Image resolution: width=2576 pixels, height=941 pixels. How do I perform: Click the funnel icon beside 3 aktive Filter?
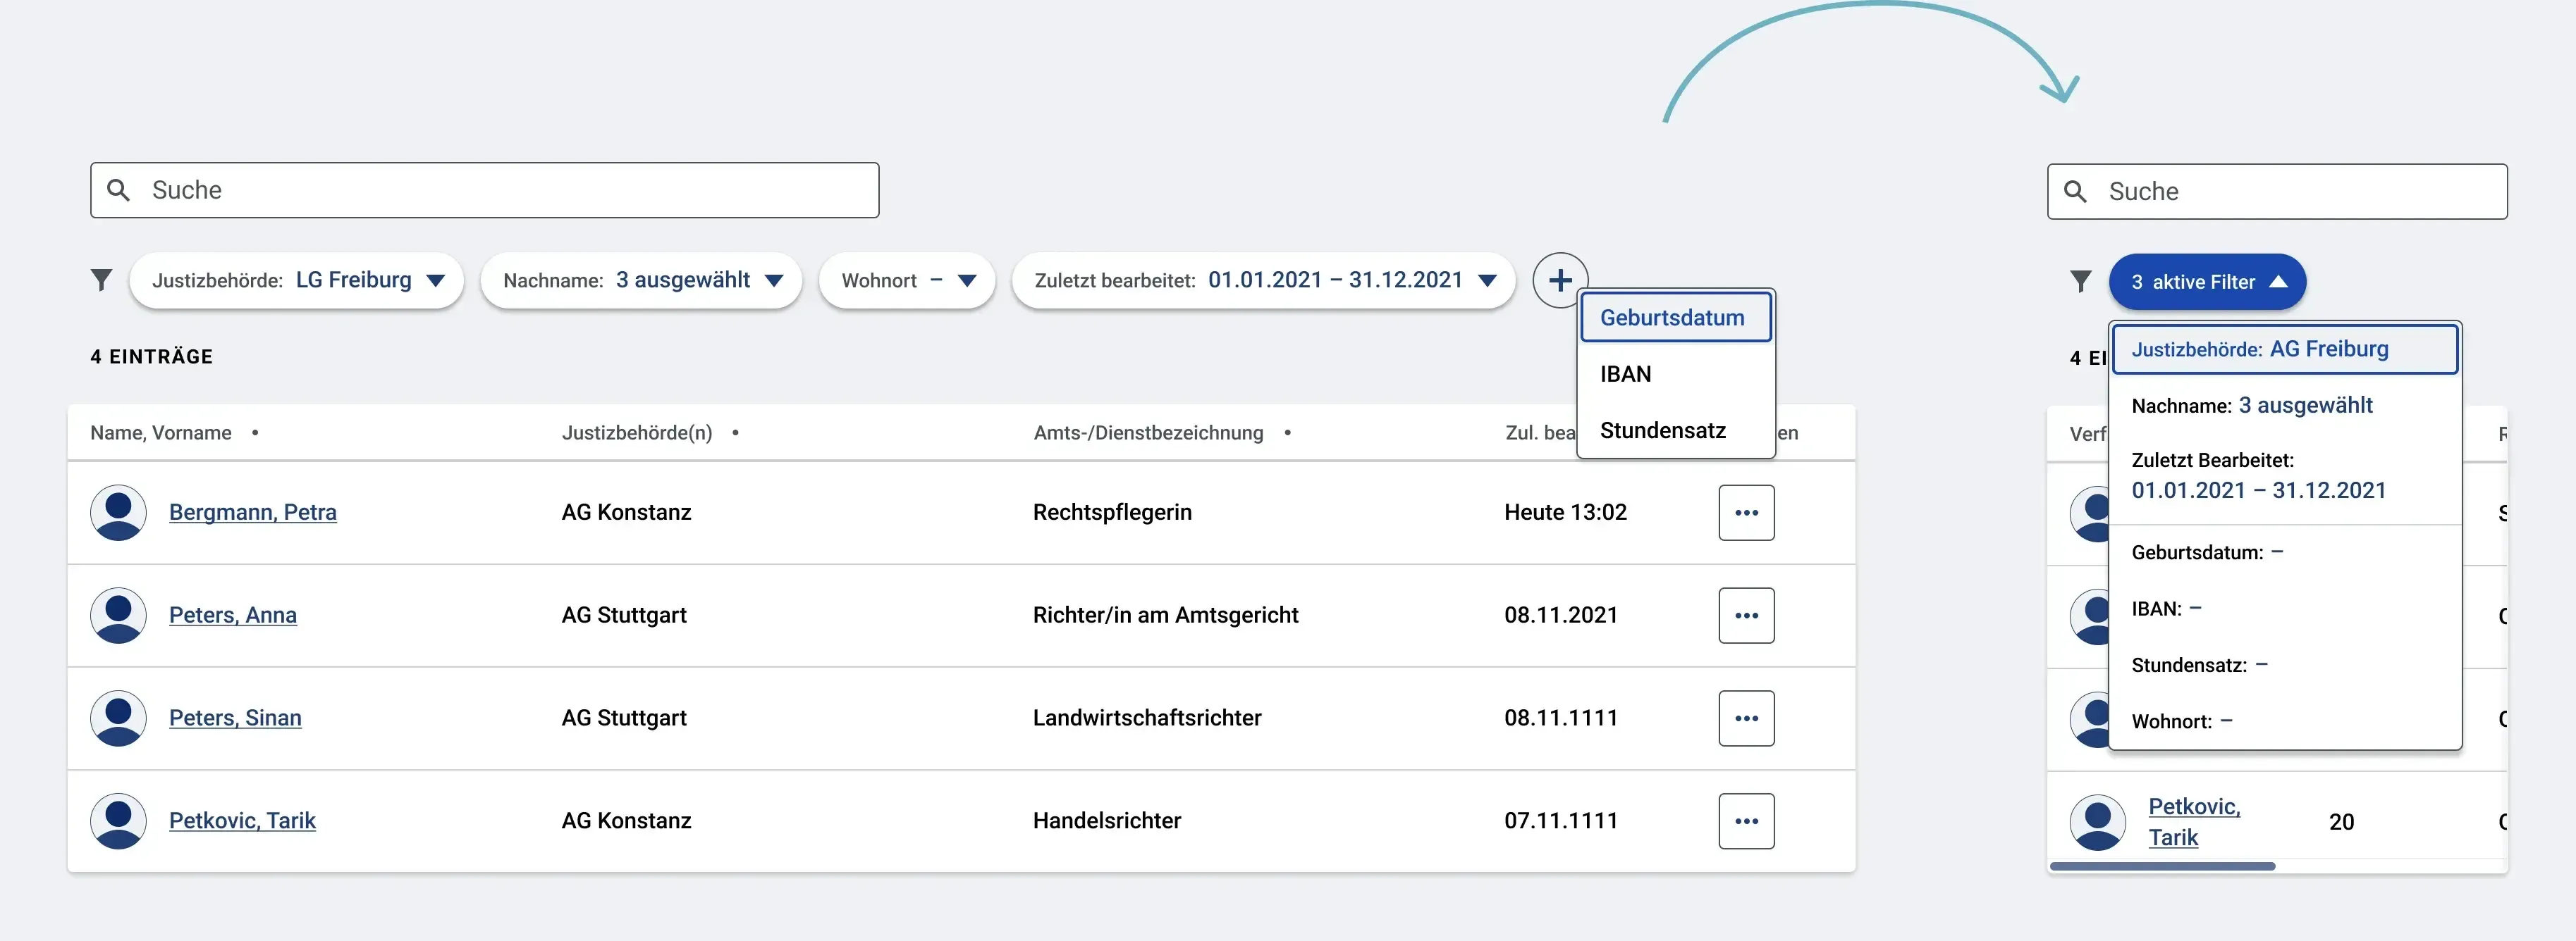[2080, 282]
